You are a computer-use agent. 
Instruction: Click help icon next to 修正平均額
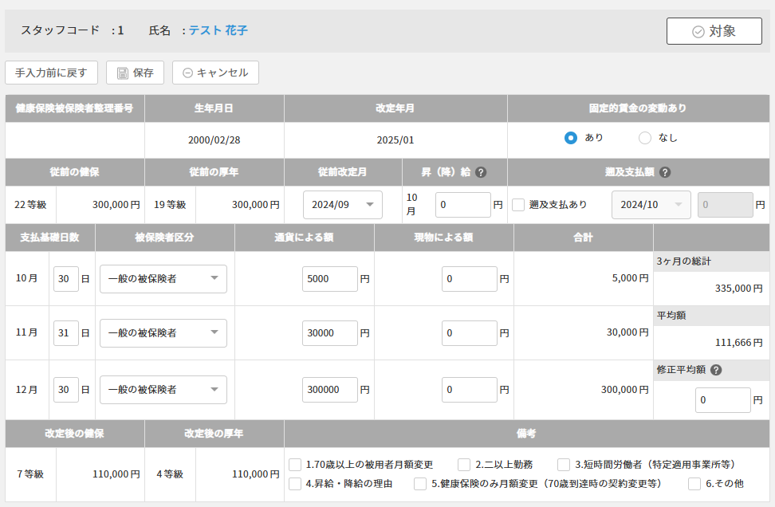[716, 370]
